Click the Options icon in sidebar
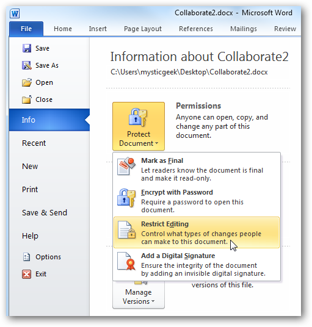 tap(26, 257)
